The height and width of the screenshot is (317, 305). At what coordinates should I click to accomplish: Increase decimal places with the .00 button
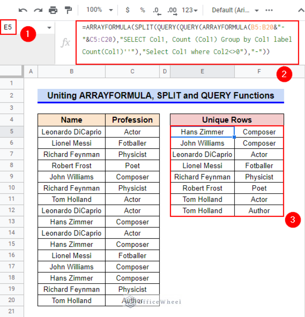(172, 10)
